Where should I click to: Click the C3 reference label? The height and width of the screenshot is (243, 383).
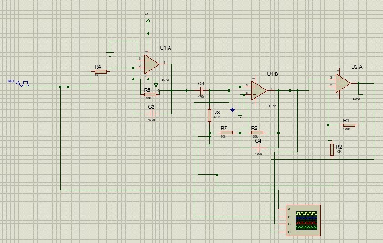click(x=201, y=84)
